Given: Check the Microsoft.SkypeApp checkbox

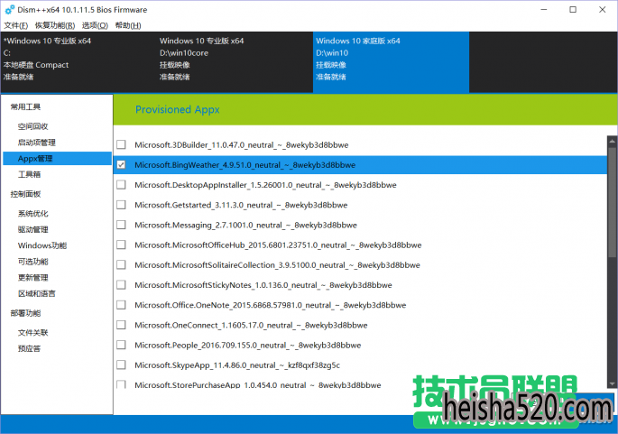Looking at the screenshot, I should (122, 365).
